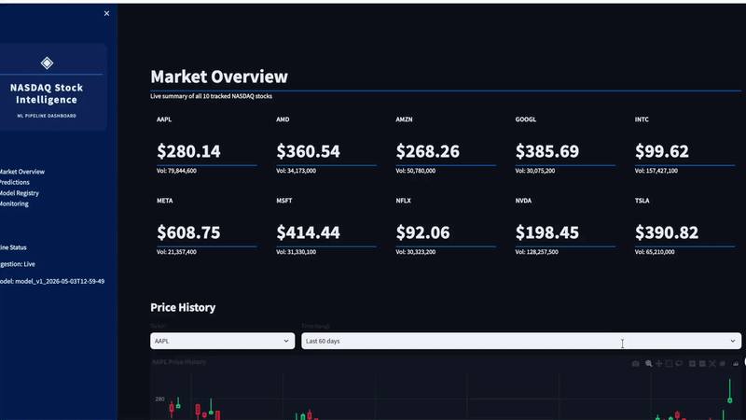746x420 pixels.
Task: Click the chevron arrow of the AAPL ticker select
Action: coord(286,341)
